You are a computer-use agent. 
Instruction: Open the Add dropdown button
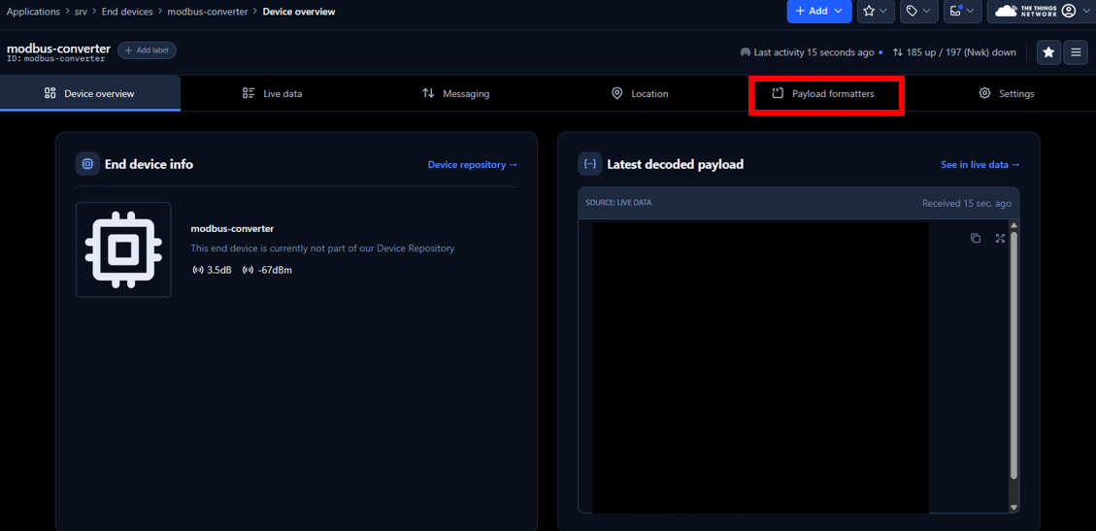818,12
